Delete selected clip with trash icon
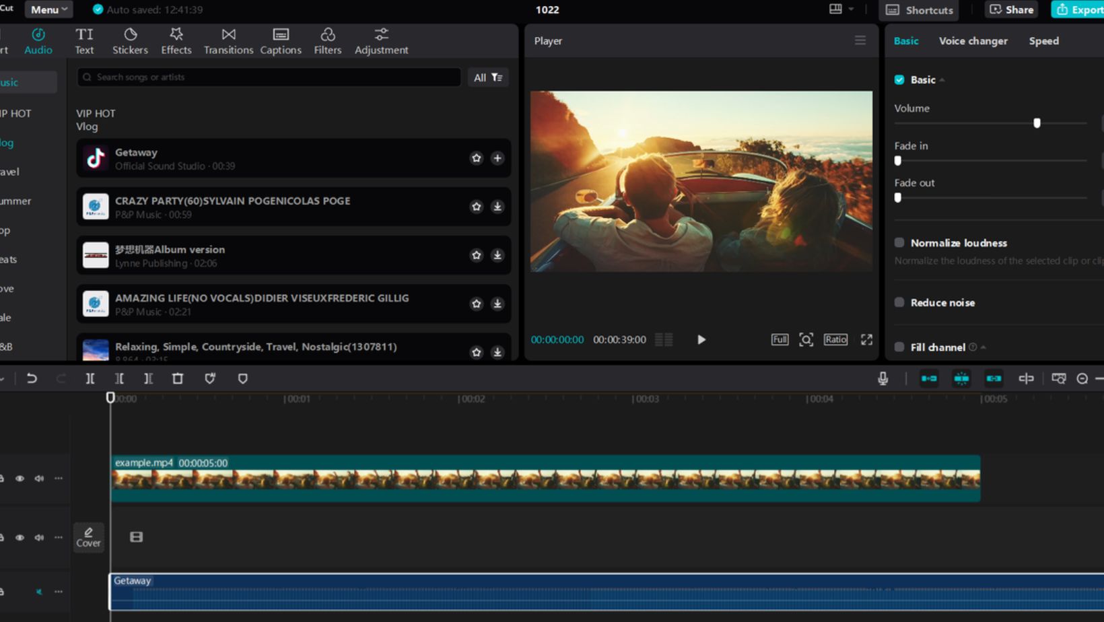This screenshot has height=622, width=1104. tap(178, 378)
